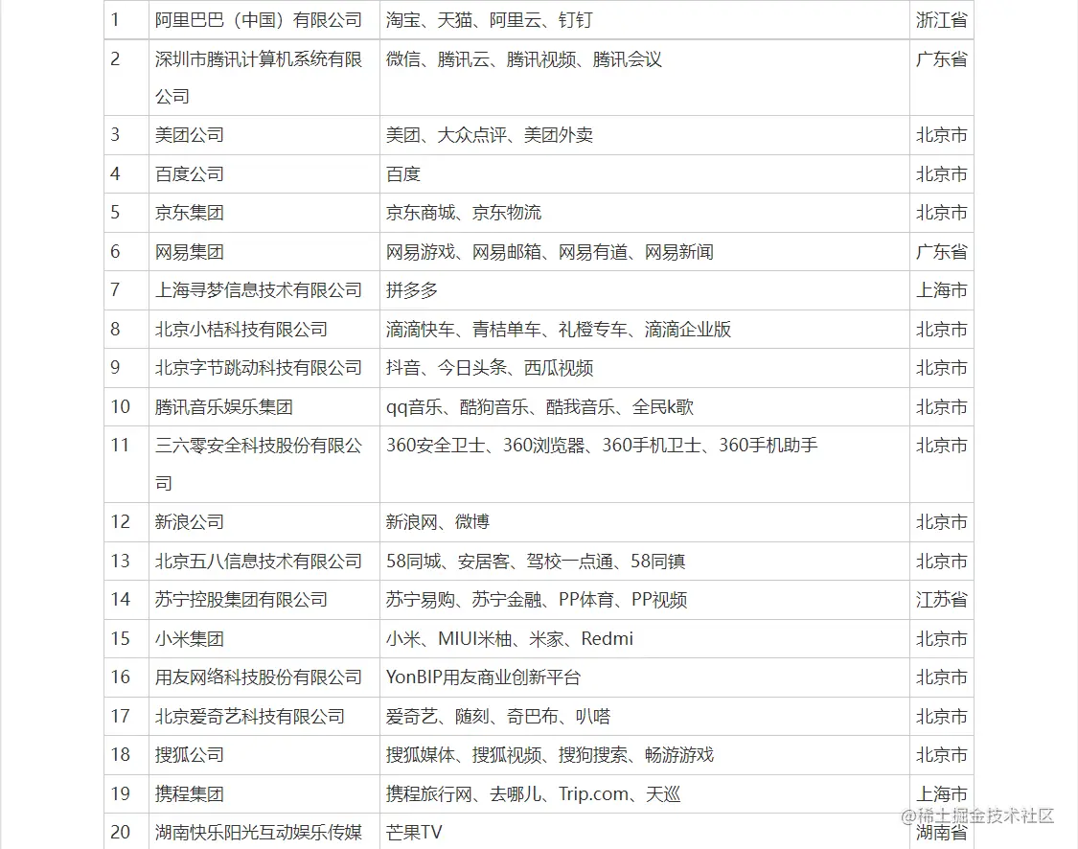Image resolution: width=1078 pixels, height=849 pixels.
Task: Click the 搜狐公司 cell
Action: (264, 755)
